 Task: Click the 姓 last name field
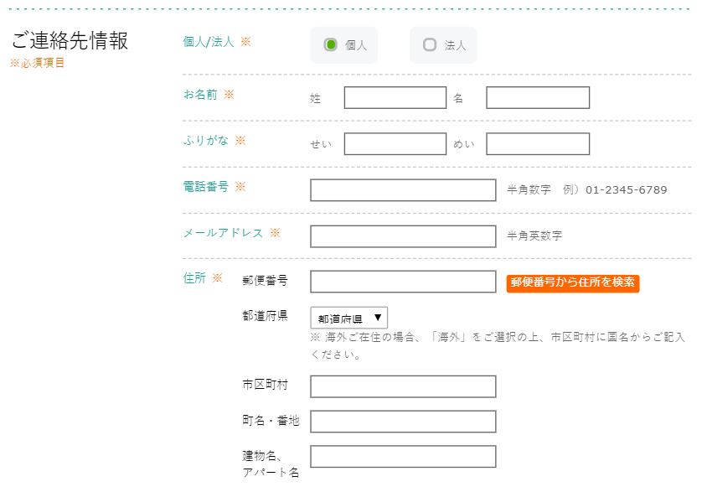click(395, 98)
